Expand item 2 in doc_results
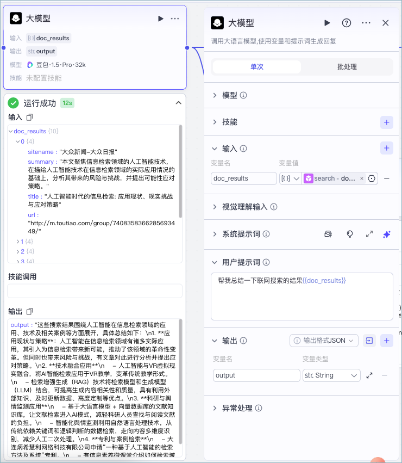 point(18,251)
